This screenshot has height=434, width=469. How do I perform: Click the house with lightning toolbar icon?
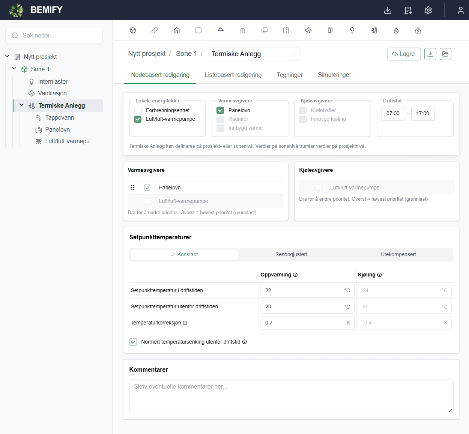point(418,30)
